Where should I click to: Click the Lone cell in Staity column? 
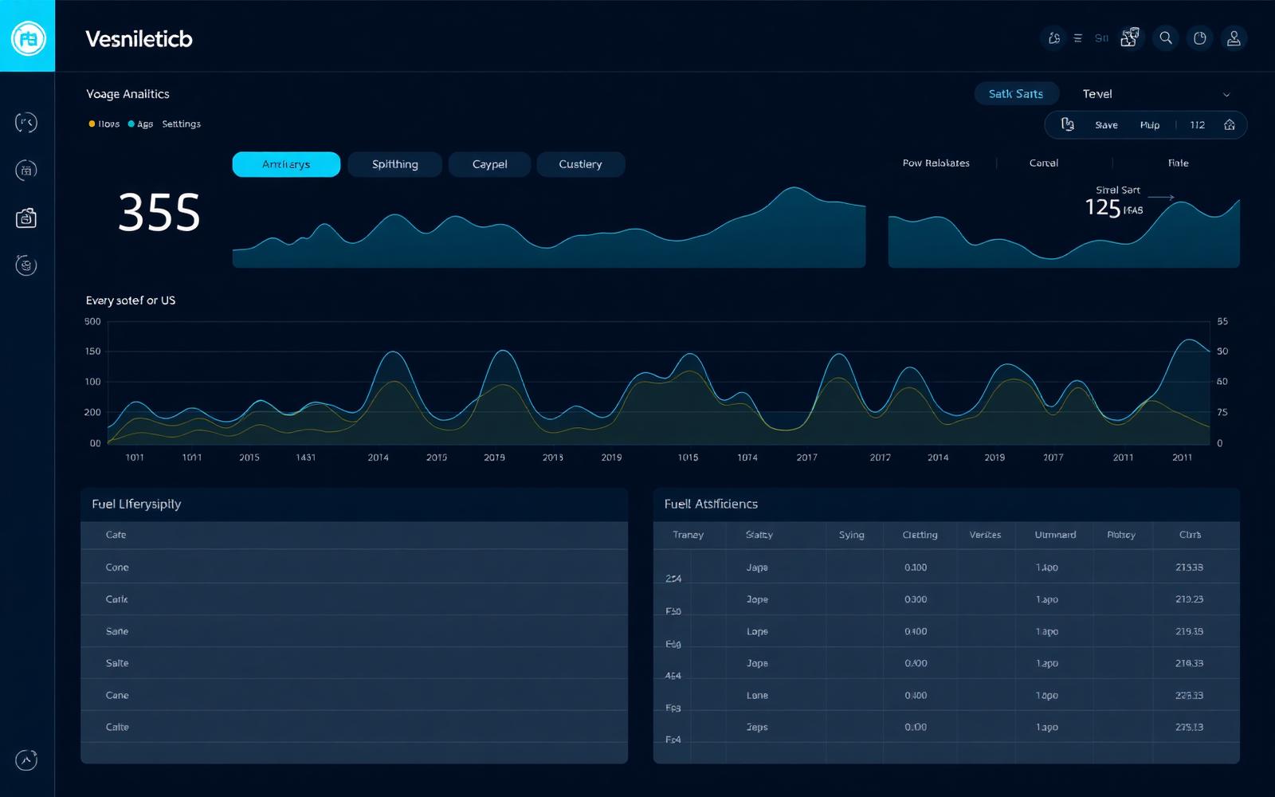[x=757, y=695]
